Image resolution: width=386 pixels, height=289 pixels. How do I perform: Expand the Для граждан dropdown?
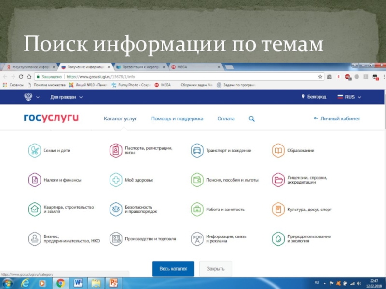click(x=67, y=97)
